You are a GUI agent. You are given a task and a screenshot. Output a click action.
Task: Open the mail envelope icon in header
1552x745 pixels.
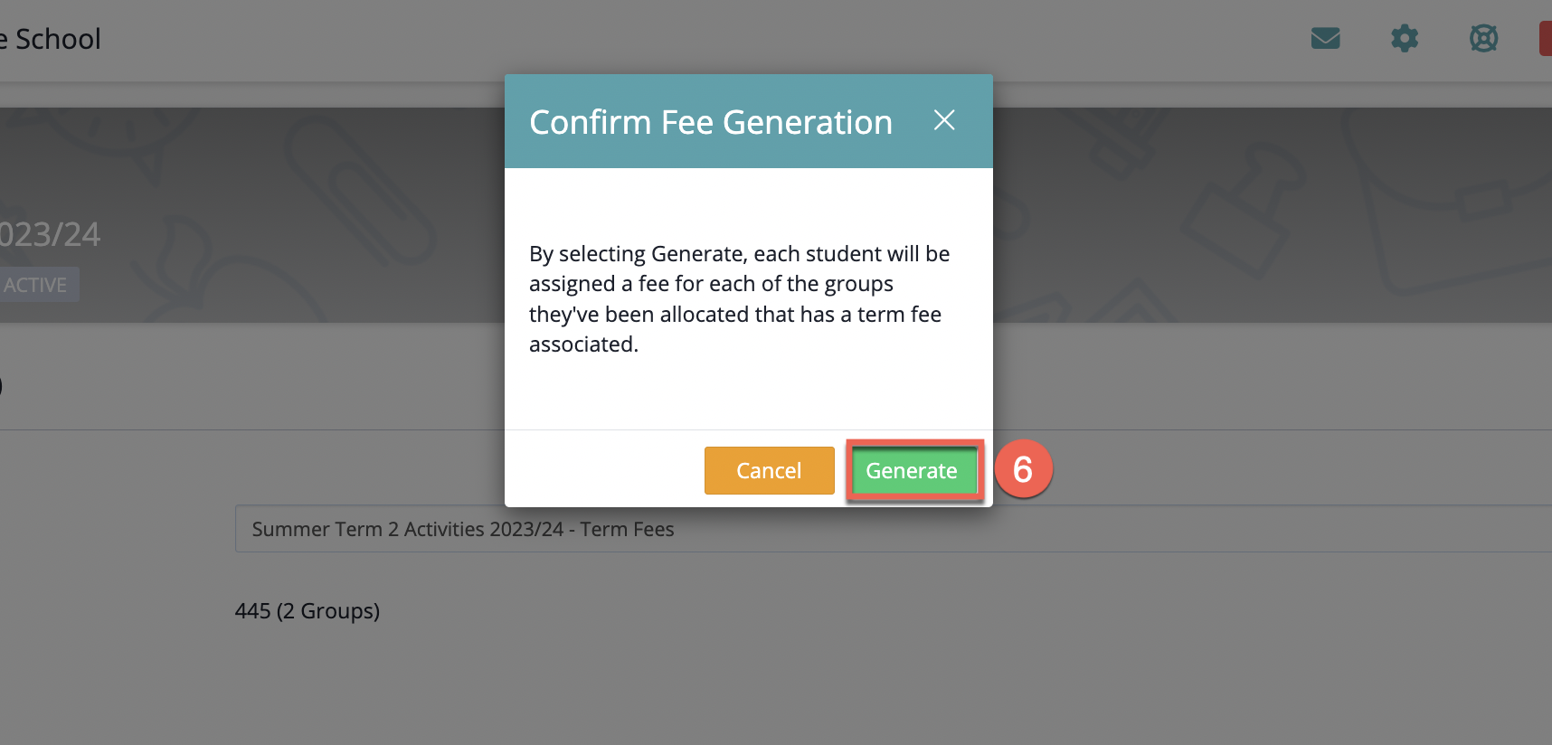pos(1325,38)
